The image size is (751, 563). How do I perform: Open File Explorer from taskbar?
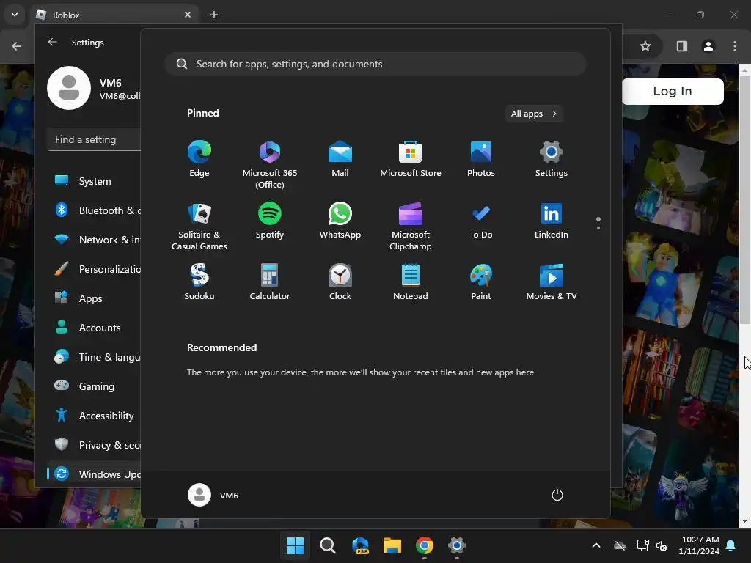pos(392,545)
